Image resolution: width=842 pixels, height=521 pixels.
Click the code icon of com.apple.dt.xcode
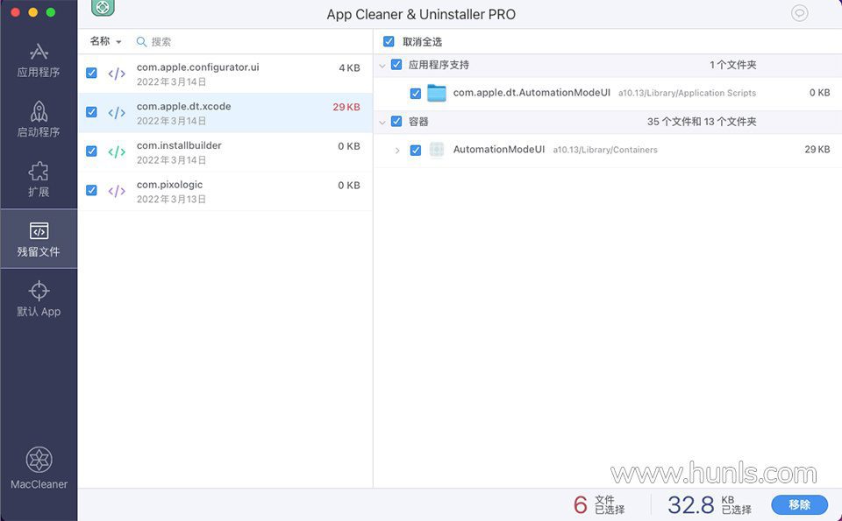[117, 113]
